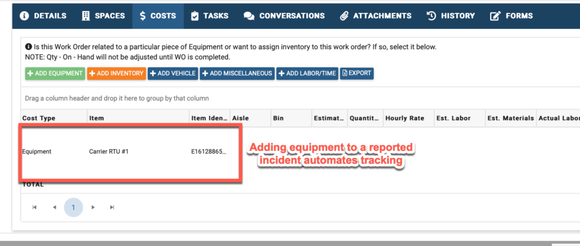This screenshot has height=246, width=580.
Task: Select the Costs tab
Action: (x=158, y=16)
